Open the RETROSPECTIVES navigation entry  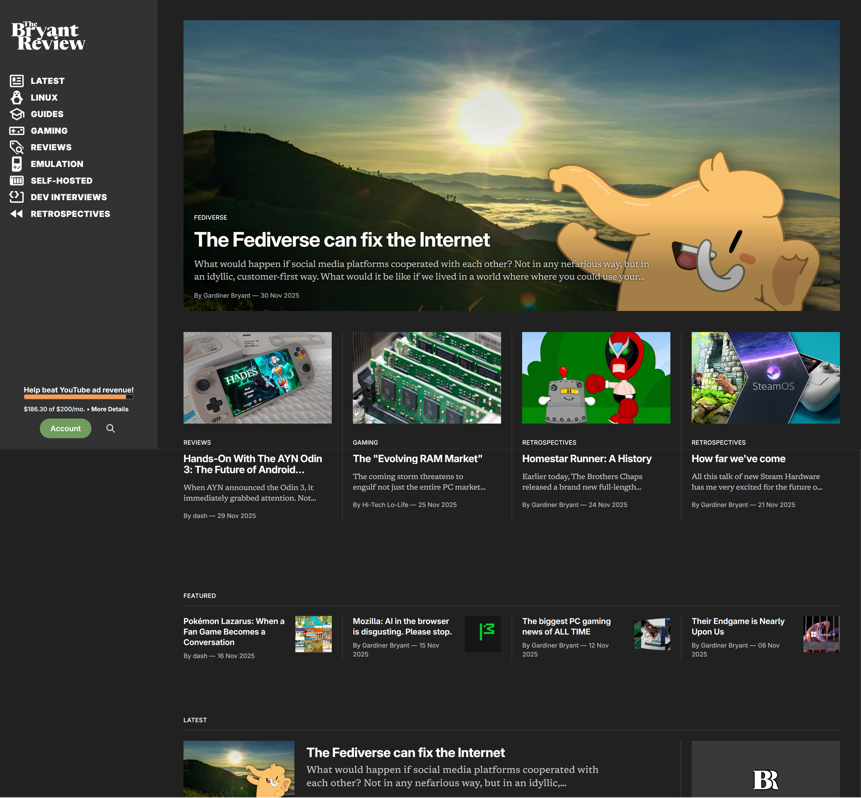70,213
